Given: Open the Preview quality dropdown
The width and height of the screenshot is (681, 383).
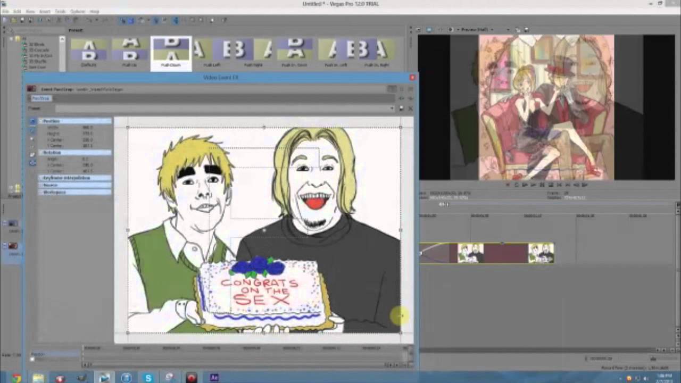Looking at the screenshot, I should pyautogui.click(x=476, y=30).
